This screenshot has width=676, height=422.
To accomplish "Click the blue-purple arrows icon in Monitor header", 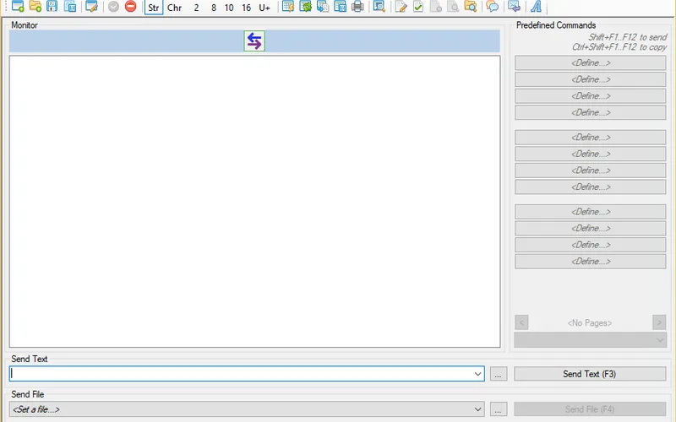I will point(254,41).
